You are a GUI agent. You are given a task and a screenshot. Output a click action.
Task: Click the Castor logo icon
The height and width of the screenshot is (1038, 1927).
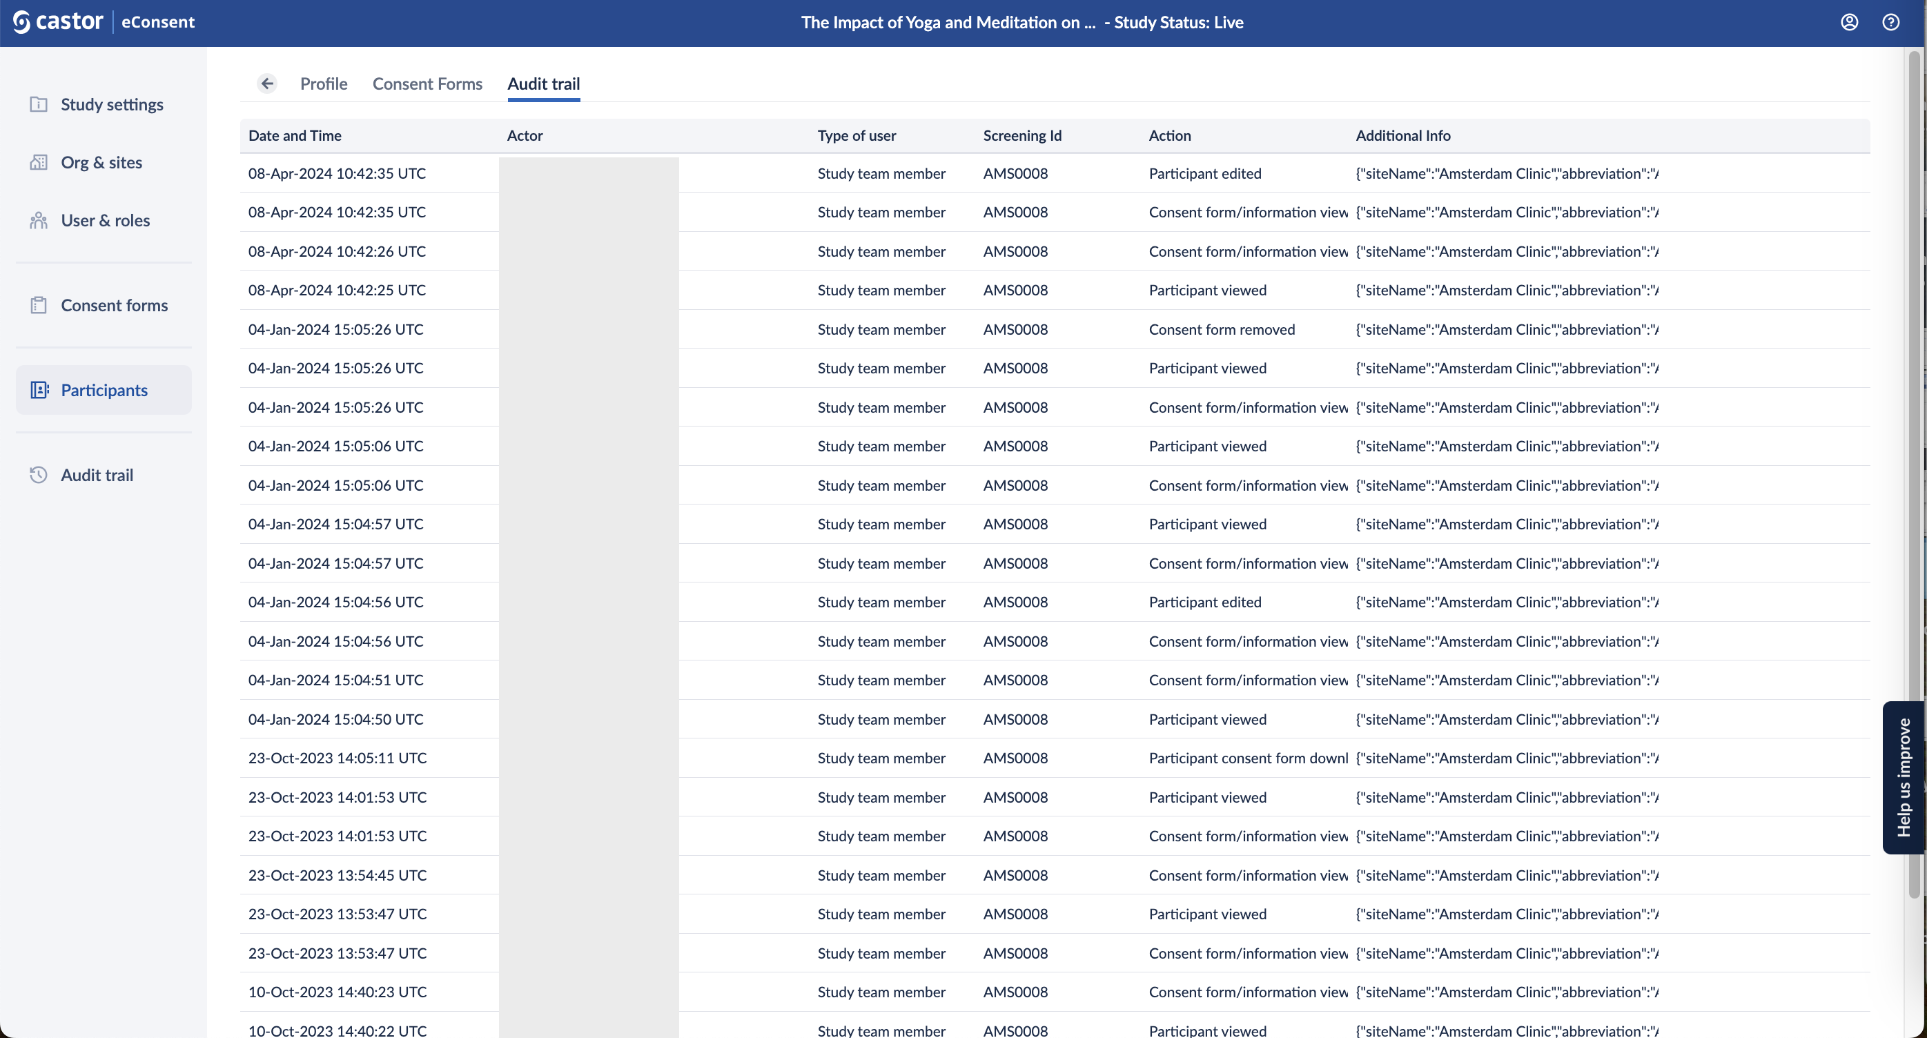click(x=21, y=23)
